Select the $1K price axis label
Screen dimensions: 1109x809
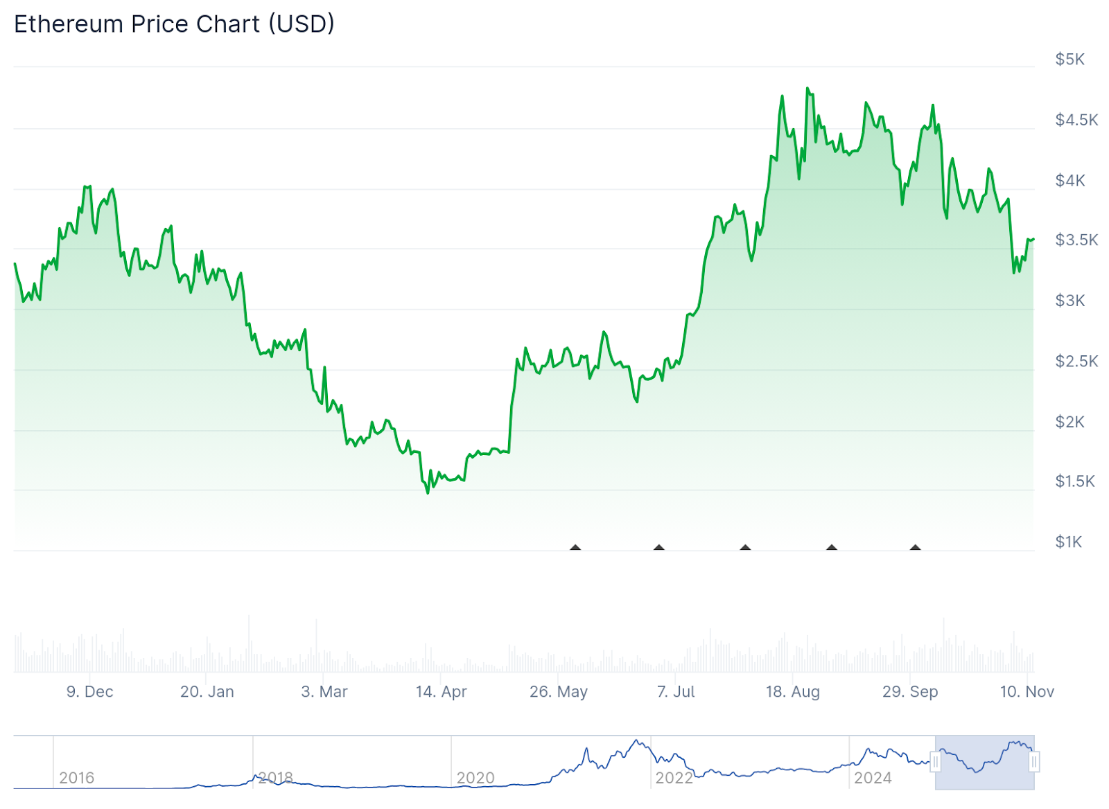tap(1068, 542)
